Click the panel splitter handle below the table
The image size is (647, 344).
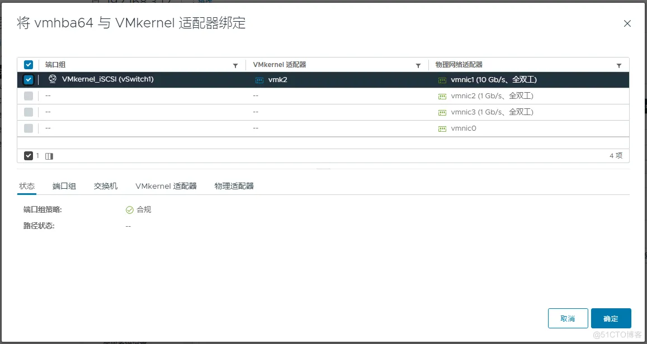pos(323,169)
